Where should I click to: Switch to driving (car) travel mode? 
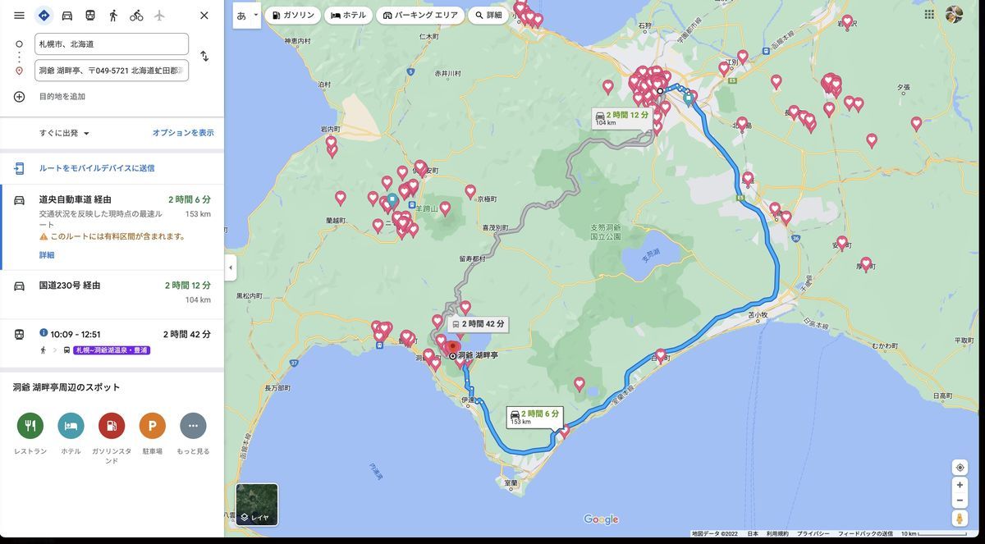pyautogui.click(x=67, y=16)
